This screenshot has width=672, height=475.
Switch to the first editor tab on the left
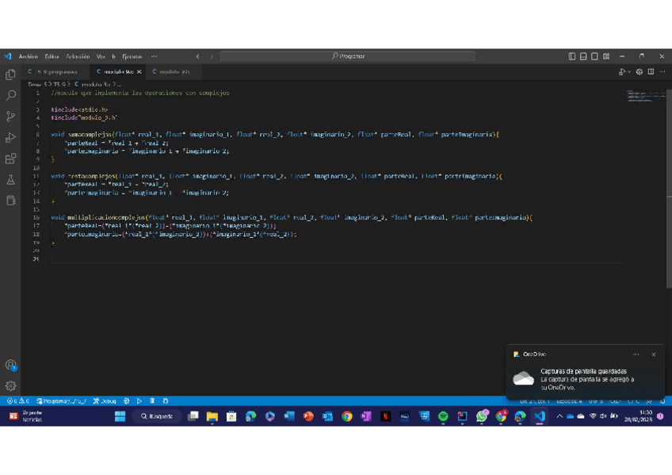click(x=52, y=71)
